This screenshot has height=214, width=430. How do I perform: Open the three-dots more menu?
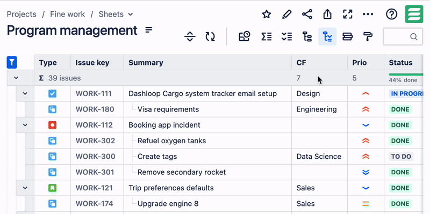pyautogui.click(x=368, y=14)
